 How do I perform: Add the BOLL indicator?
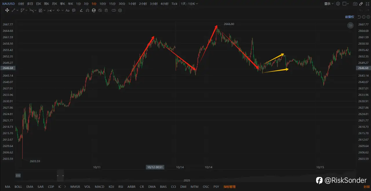[18, 187]
